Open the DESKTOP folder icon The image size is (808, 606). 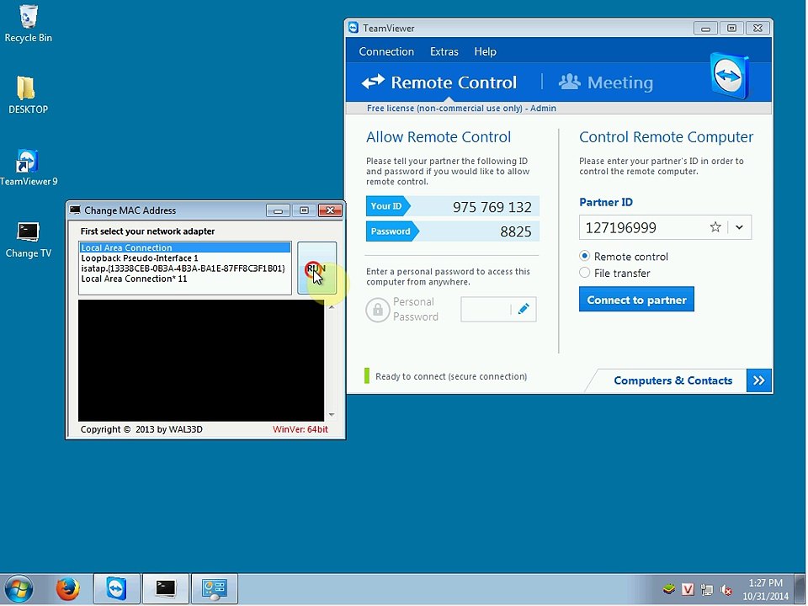[27, 95]
